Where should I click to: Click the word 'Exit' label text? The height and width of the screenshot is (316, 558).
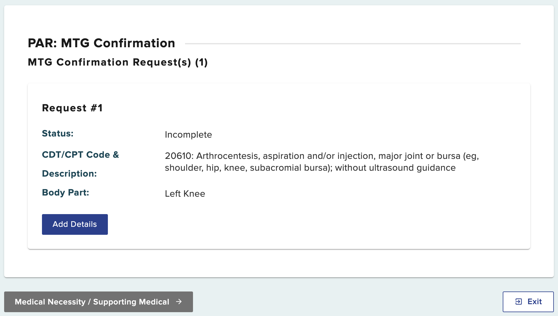pyautogui.click(x=535, y=302)
